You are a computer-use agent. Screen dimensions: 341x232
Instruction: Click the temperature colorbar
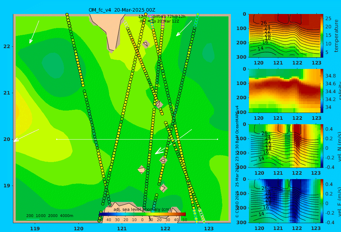(x=322, y=36)
